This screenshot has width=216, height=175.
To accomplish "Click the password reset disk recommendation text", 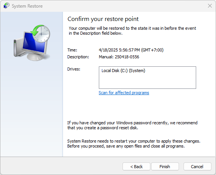I will point(132,125).
